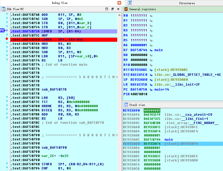Toggle breakpoint dot at B6F50794 CMP line
Viewport: 223px width, 171px height.
click(x=7, y=167)
